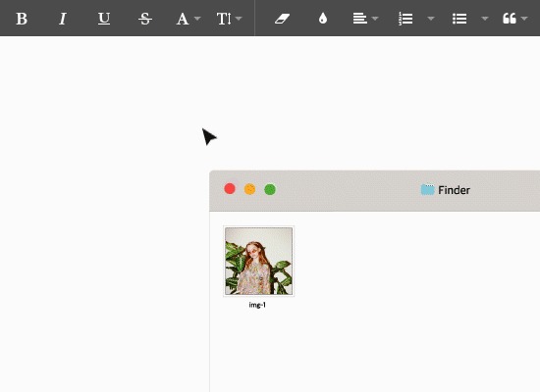Toggle Strikethrough formatting in the toolbar
The image size is (540, 392).
point(145,19)
